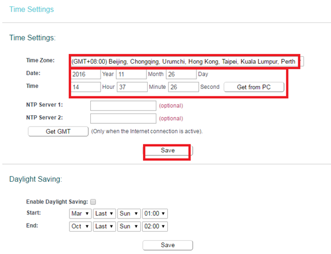Open the End time 02:00 dropdown
Screen dimensions: 331x254
[155, 226]
